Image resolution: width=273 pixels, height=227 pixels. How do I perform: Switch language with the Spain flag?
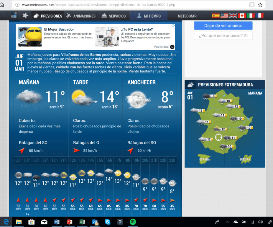coord(216,16)
